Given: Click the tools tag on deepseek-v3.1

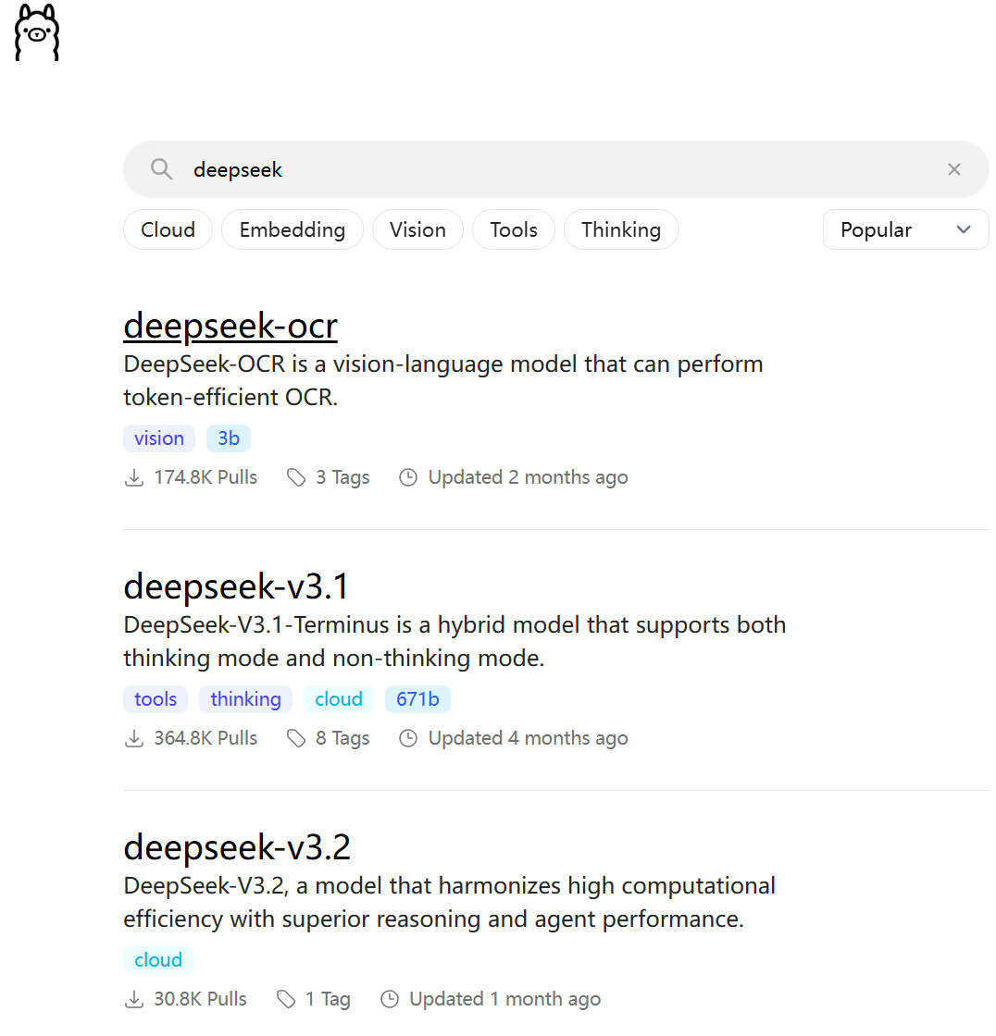Looking at the screenshot, I should [x=156, y=699].
